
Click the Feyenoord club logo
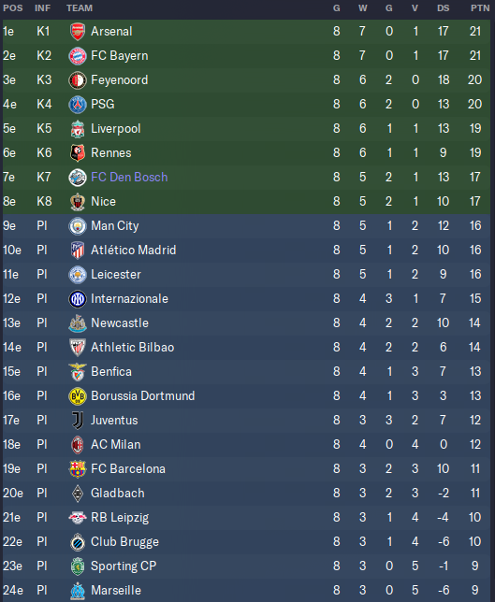pyautogui.click(x=78, y=80)
